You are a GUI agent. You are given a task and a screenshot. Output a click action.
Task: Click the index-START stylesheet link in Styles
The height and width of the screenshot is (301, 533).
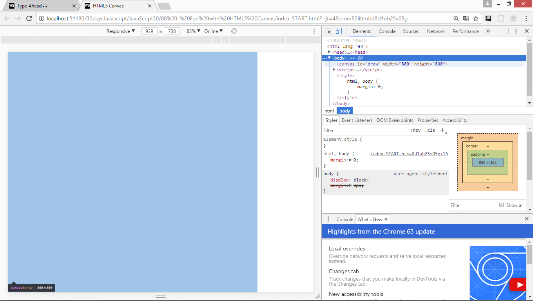pyautogui.click(x=408, y=154)
